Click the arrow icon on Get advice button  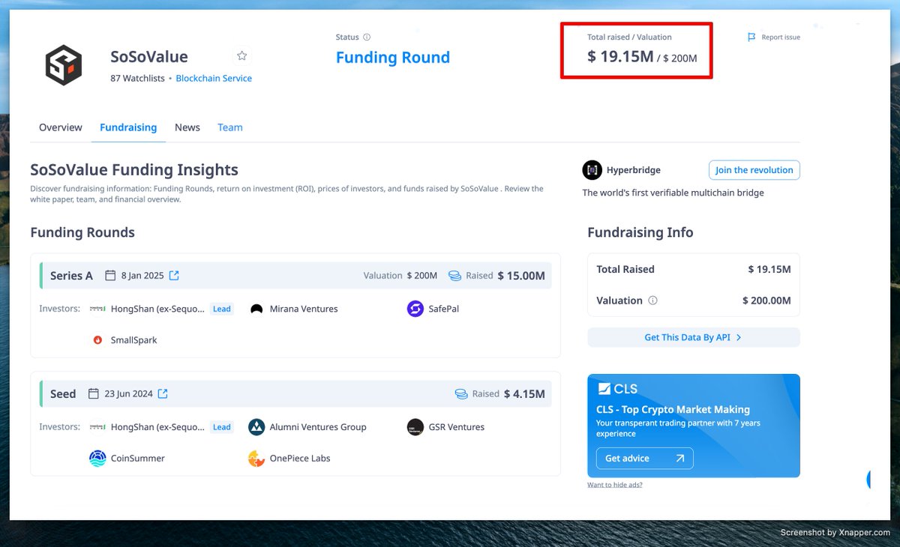coord(679,458)
